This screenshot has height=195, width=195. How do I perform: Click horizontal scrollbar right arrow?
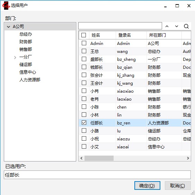click(188, 158)
